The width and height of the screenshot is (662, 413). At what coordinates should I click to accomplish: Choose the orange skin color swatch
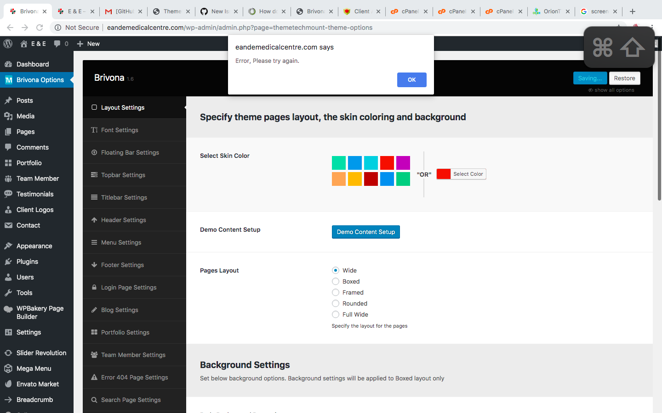(339, 179)
